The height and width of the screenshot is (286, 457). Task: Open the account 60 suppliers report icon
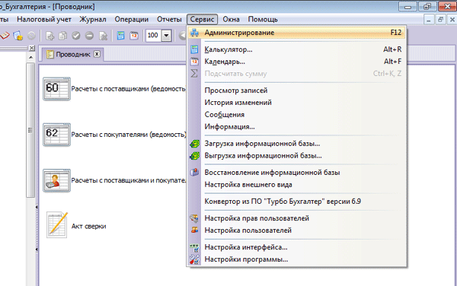(56, 89)
